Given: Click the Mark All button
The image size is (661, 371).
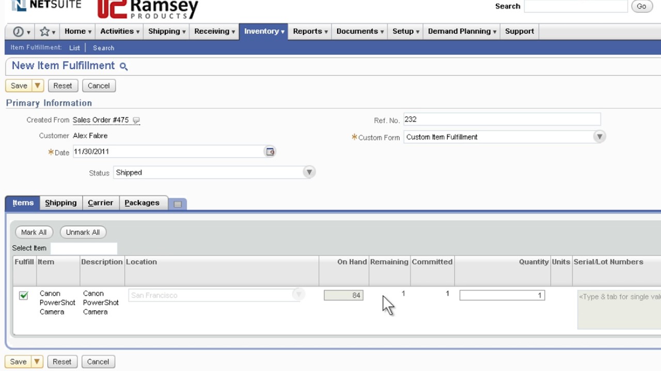Looking at the screenshot, I should coord(34,232).
